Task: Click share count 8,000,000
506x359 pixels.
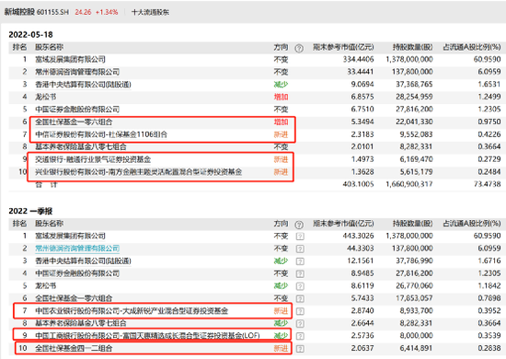Action: point(416,336)
